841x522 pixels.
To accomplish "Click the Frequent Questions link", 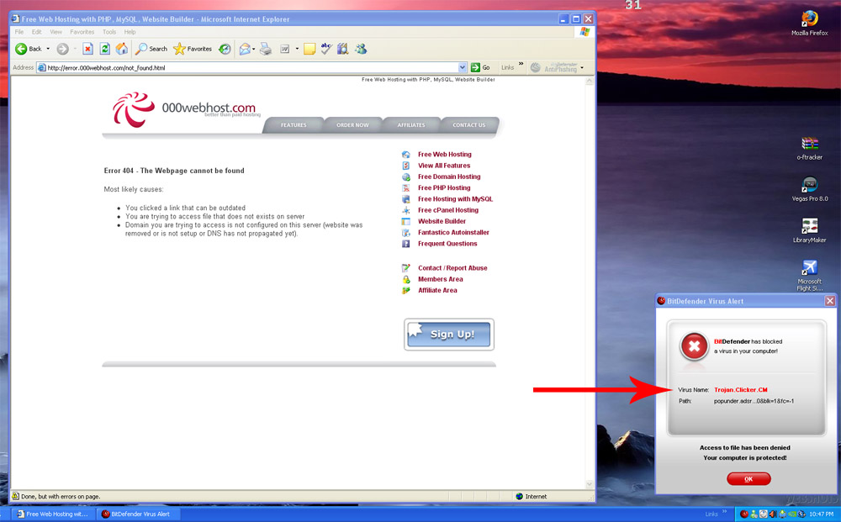I will [x=447, y=244].
